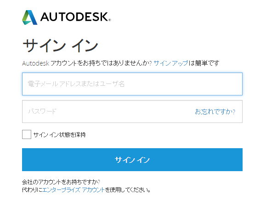272x206 pixels.
Task: Click the を使用してください。 trailing text
Action: point(128,190)
